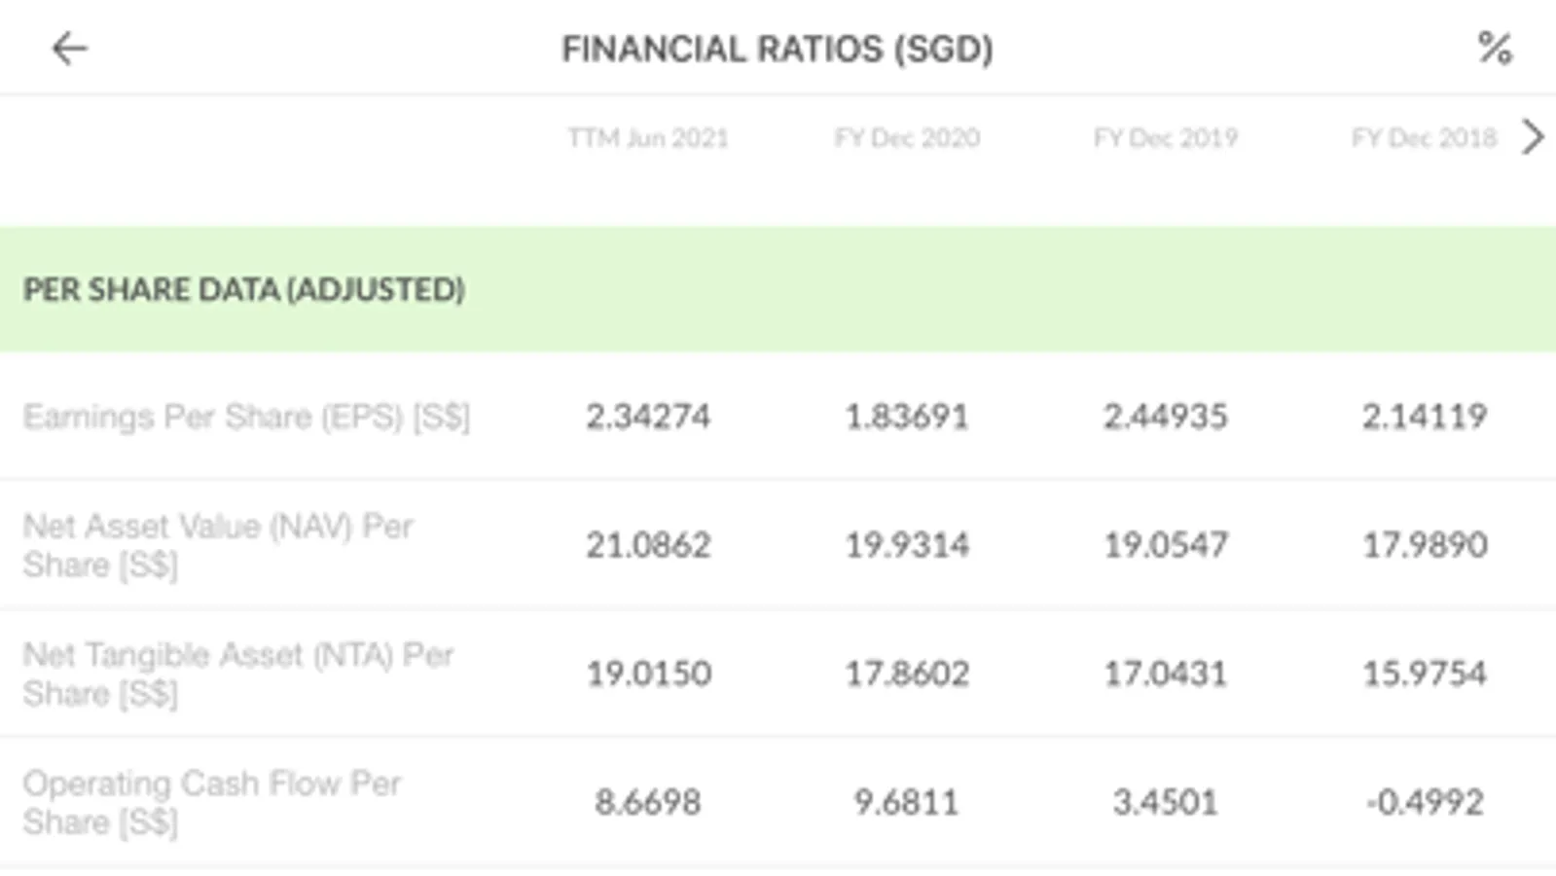This screenshot has height=876, width=1556.
Task: Tap the back arrow icon
Action: [x=69, y=48]
